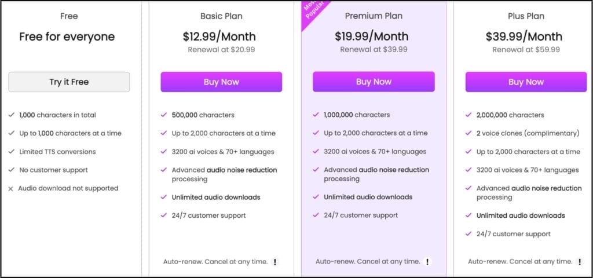Viewport: 593px width, 278px height.
Task: Click checkmark next to 1,000,000 characters
Action: 316,115
